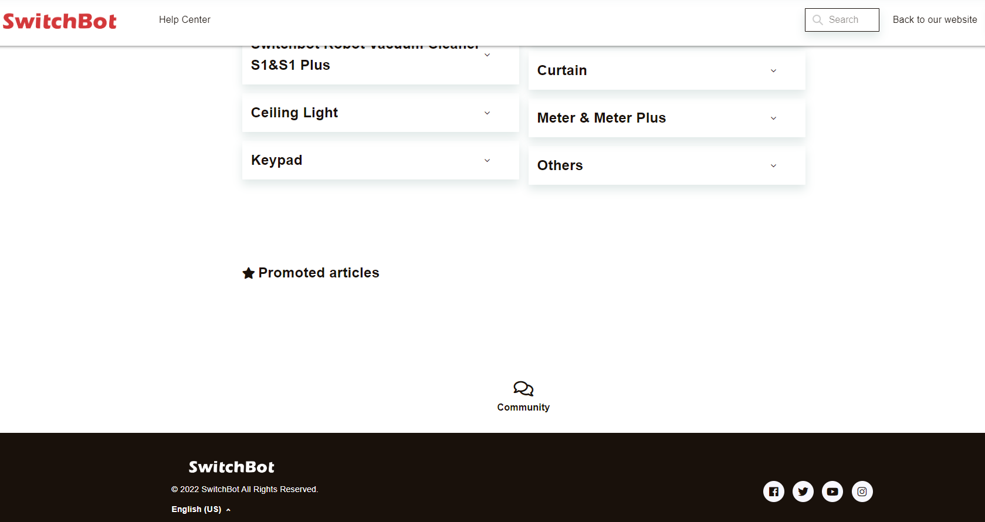
Task: Open the YouTube social icon
Action: (832, 492)
